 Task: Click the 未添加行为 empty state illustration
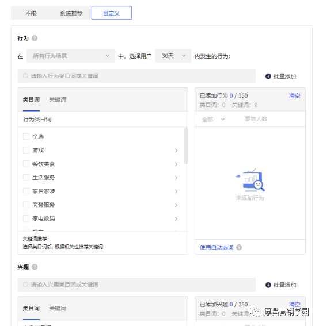pyautogui.click(x=250, y=180)
